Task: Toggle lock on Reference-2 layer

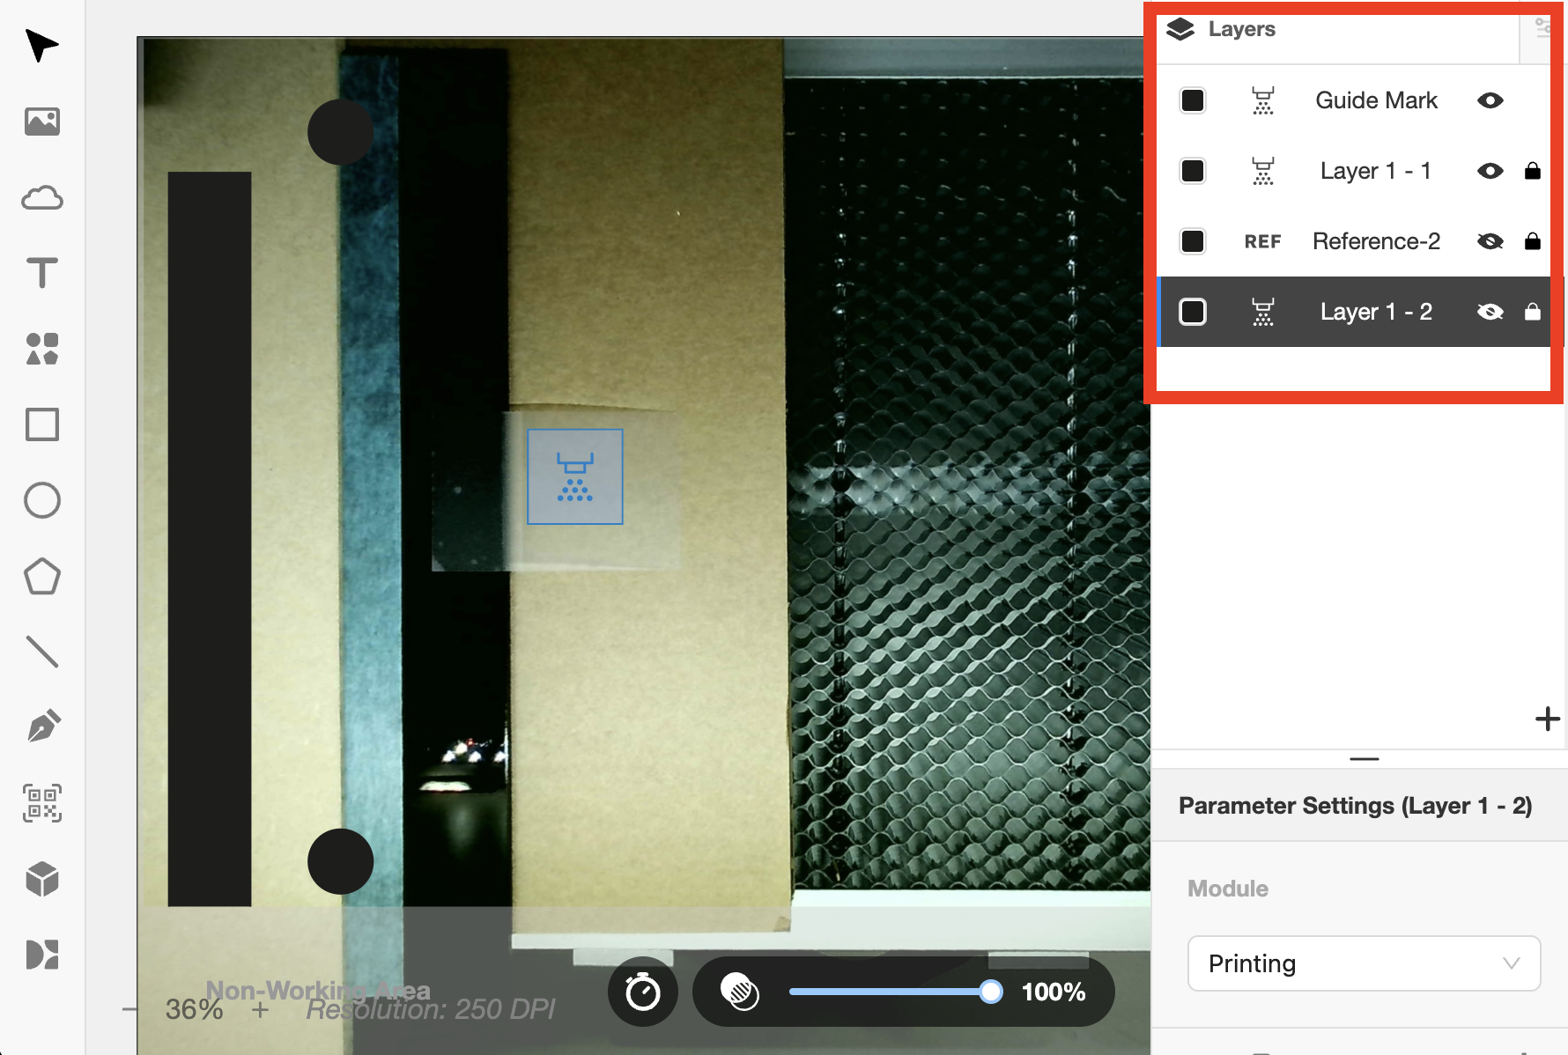Action: pos(1533,241)
